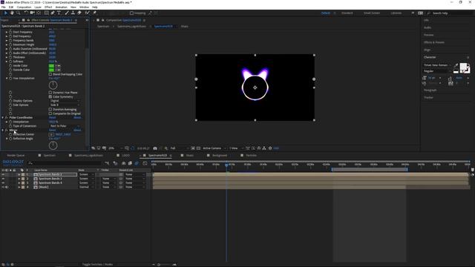Select the Eraser tool
475x267 pixels.
tap(79, 13)
